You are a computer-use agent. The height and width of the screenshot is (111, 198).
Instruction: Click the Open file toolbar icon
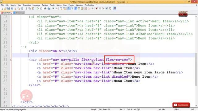click(5, 8)
